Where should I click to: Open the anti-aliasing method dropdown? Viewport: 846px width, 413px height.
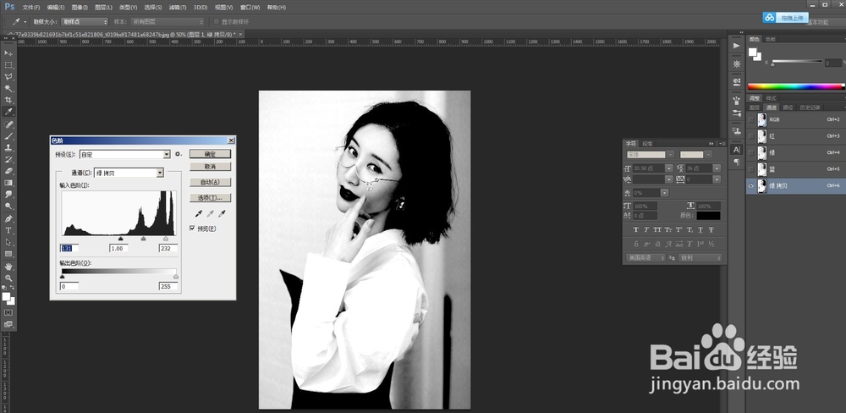[x=700, y=258]
